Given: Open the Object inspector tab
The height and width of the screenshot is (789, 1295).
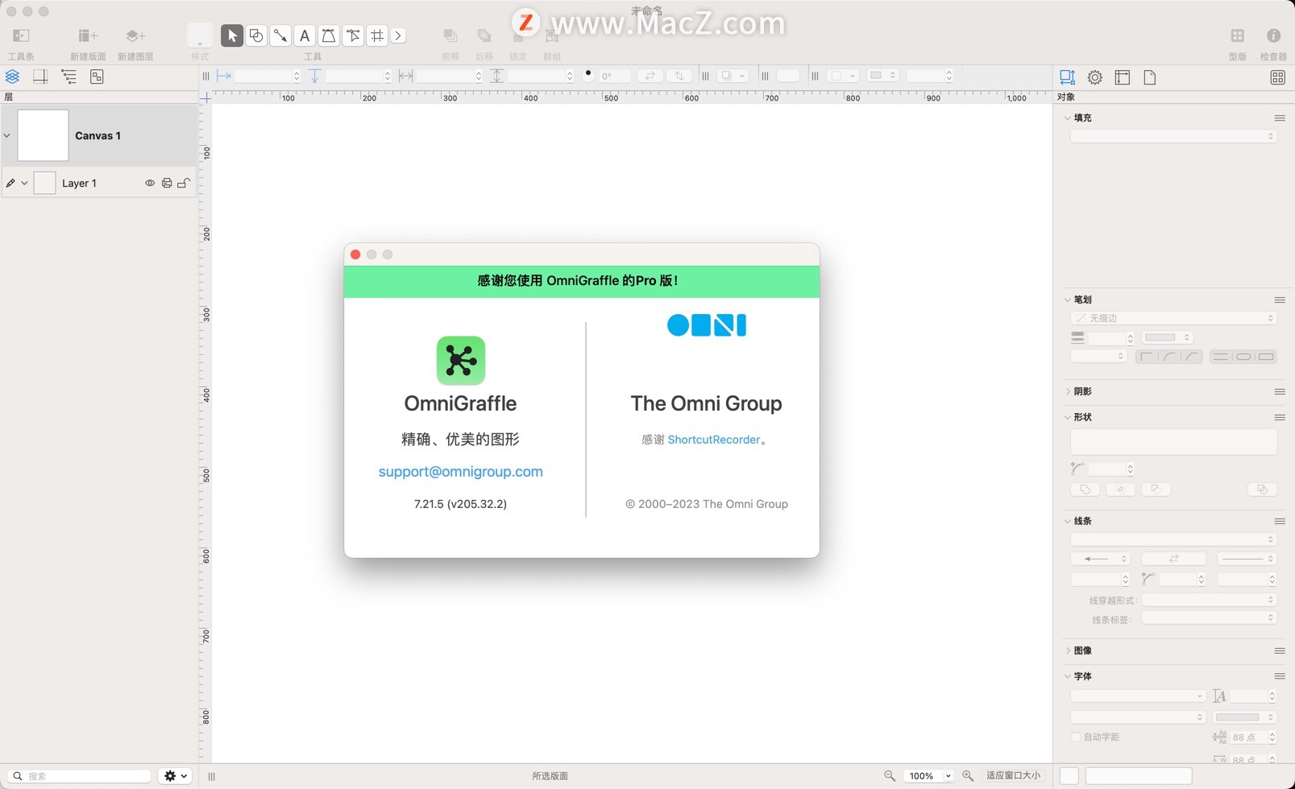Looking at the screenshot, I should [x=1067, y=77].
